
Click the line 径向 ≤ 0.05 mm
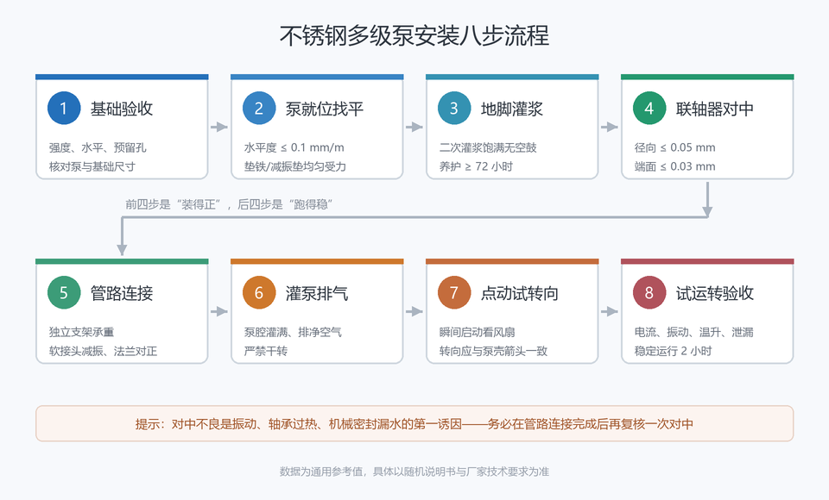[x=674, y=147]
